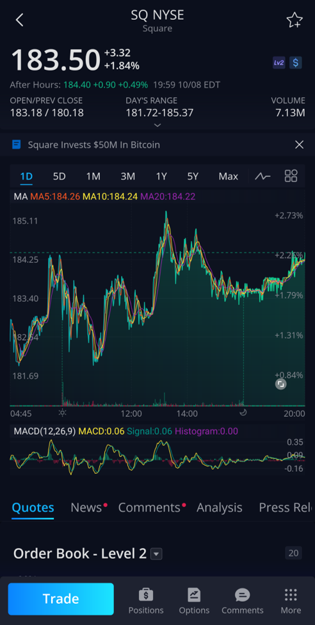Tap the MA10:184.24 value
The image size is (315, 625).
point(111,197)
